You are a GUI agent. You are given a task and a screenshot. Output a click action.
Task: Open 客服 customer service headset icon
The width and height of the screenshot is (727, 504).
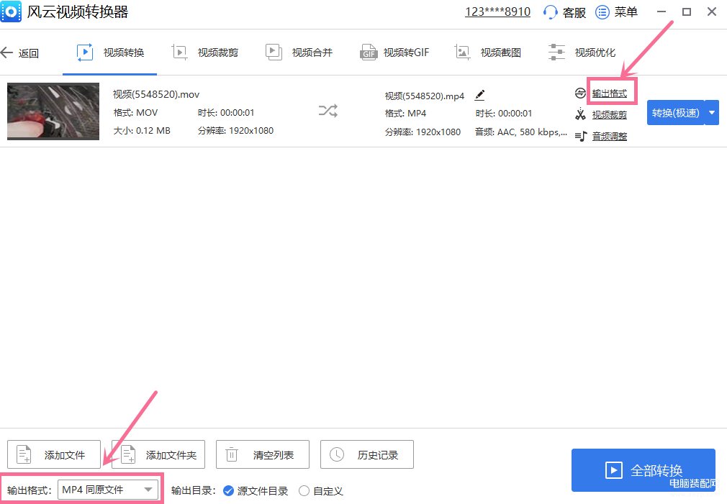coord(550,12)
